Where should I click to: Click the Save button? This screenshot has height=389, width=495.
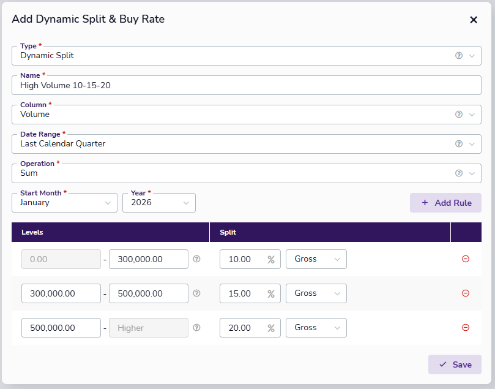tap(455, 364)
